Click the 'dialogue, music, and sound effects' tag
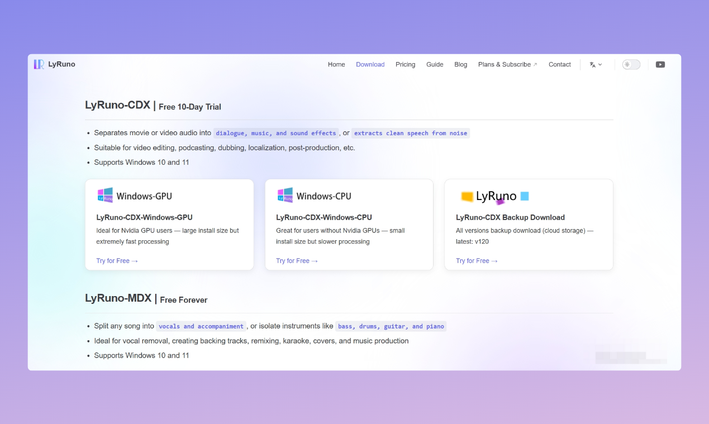 pyautogui.click(x=276, y=133)
